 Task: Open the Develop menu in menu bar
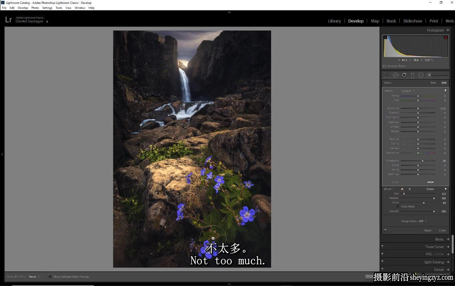point(23,8)
